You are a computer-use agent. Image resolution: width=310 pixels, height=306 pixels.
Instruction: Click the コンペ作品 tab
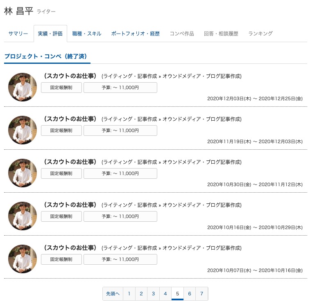[x=182, y=34]
